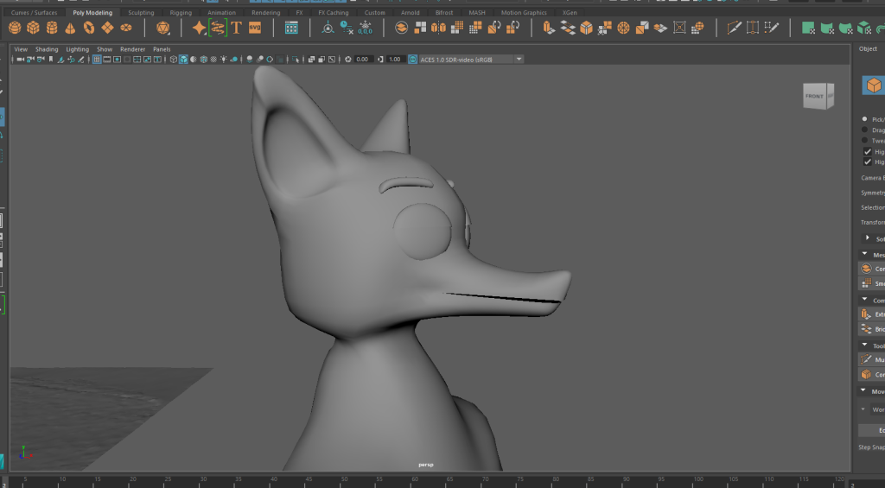The height and width of the screenshot is (488, 885).
Task: Uncheck the second Highlight checkbox
Action: (x=868, y=162)
